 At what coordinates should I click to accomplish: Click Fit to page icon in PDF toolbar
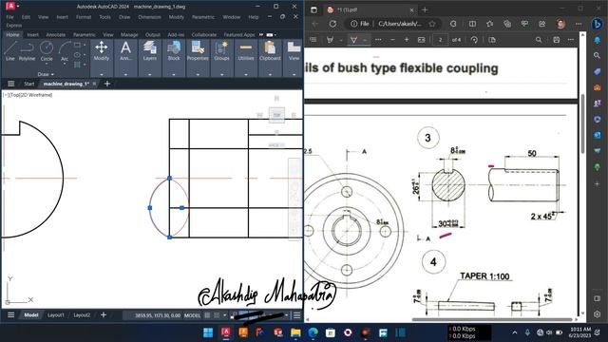[x=421, y=40]
